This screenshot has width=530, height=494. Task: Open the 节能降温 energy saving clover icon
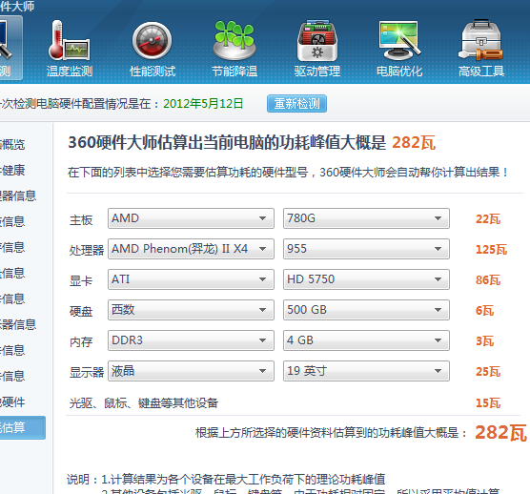click(x=234, y=49)
